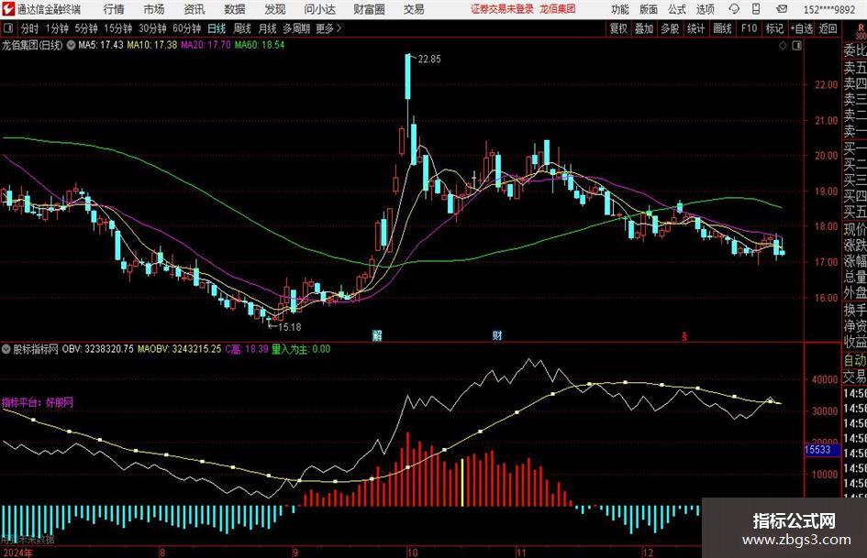867x558 pixels.
Task: Open the 画线 drawing tools button
Action: (x=722, y=28)
